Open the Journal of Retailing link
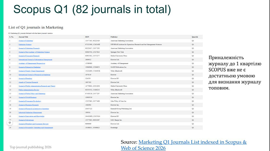This screenshot has height=151, width=270. (x=26, y=78)
